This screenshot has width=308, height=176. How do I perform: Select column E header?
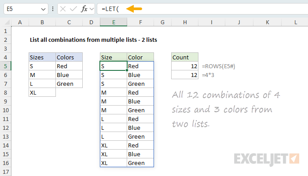coord(114,22)
